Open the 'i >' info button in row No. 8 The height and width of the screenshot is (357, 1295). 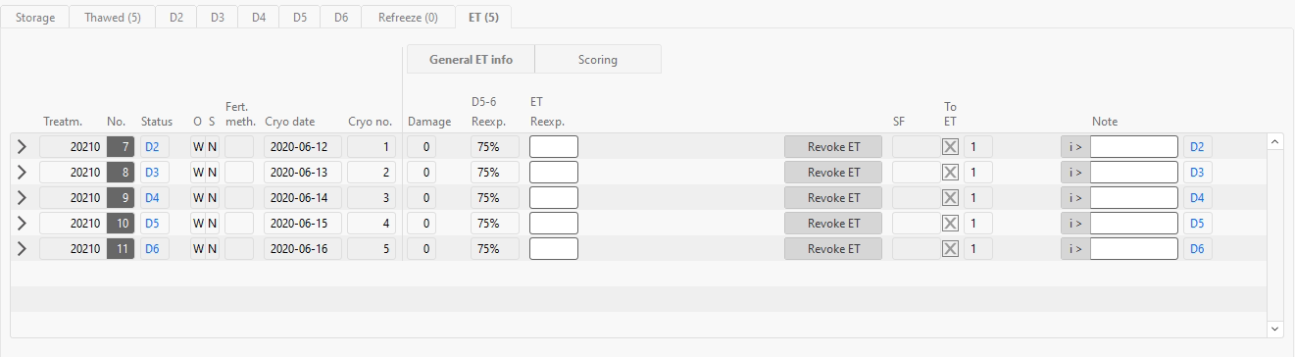click(1075, 173)
